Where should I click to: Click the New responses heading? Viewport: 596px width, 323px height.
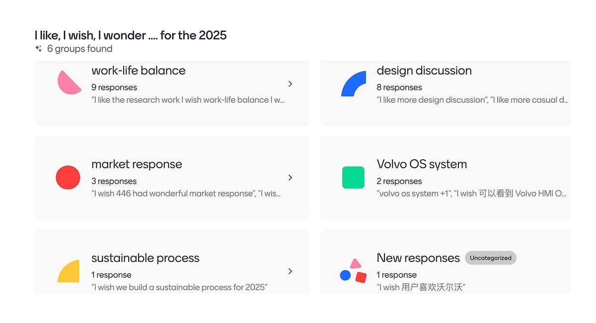[x=418, y=258]
